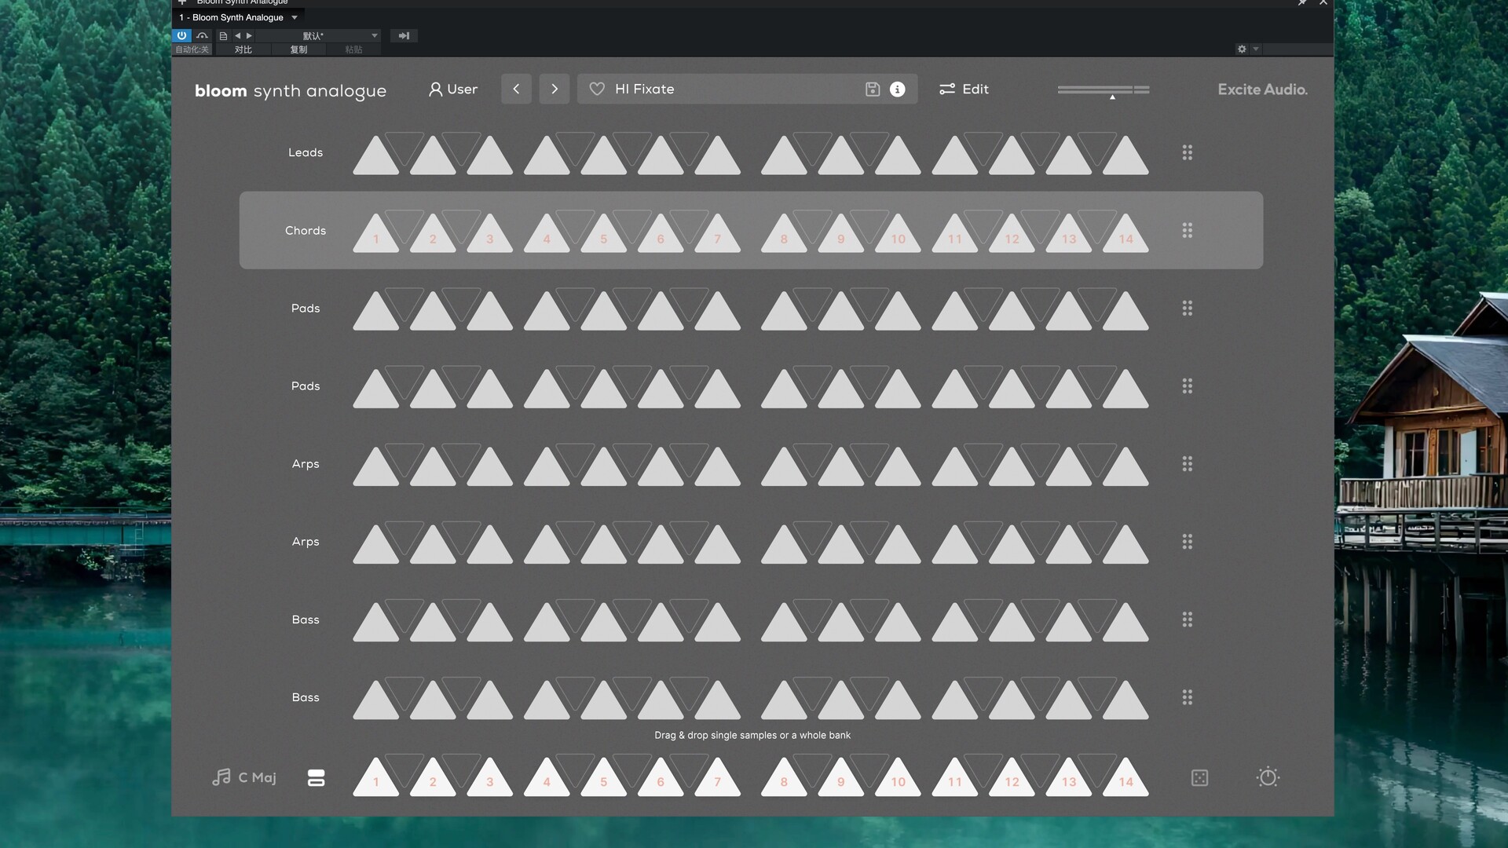The image size is (1508, 848).
Task: Click bottom keyboard pad 1
Action: [376, 779]
